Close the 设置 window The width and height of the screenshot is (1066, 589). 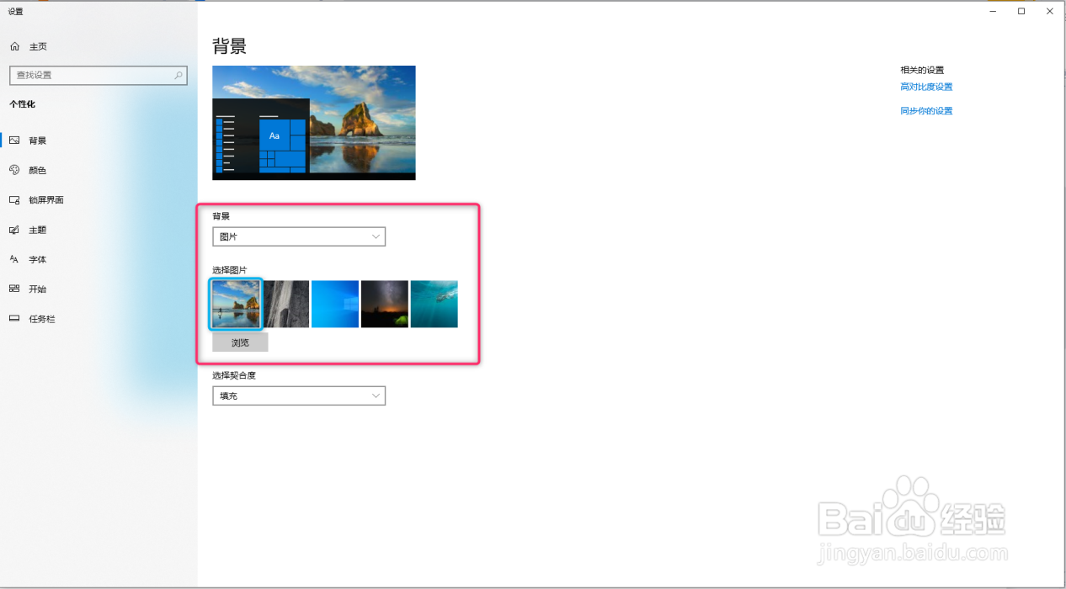[1050, 11]
